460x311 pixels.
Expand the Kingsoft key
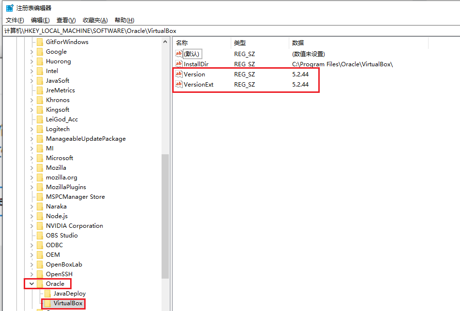(32, 110)
